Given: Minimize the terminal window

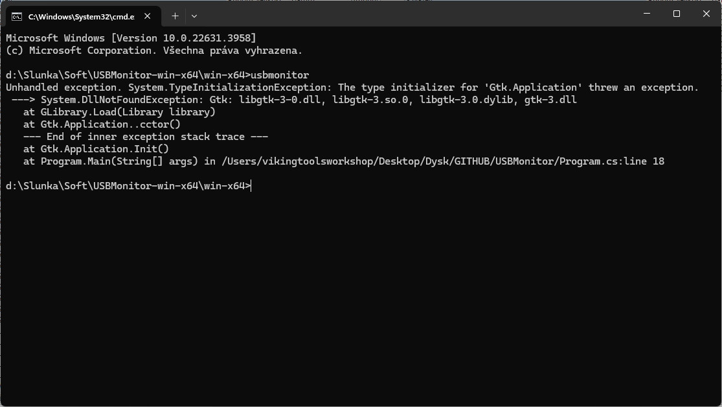Looking at the screenshot, I should click(x=646, y=14).
